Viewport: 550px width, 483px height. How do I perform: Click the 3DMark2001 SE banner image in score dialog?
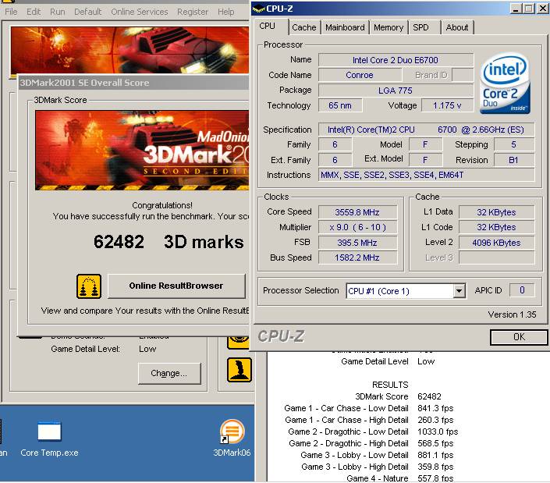(x=142, y=151)
